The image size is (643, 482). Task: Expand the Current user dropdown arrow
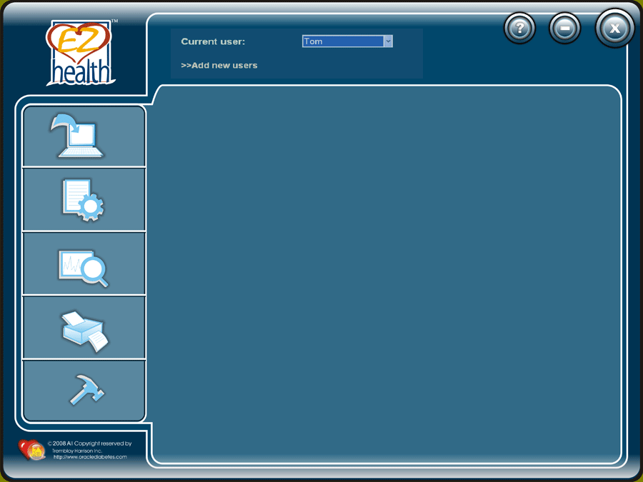click(x=388, y=41)
